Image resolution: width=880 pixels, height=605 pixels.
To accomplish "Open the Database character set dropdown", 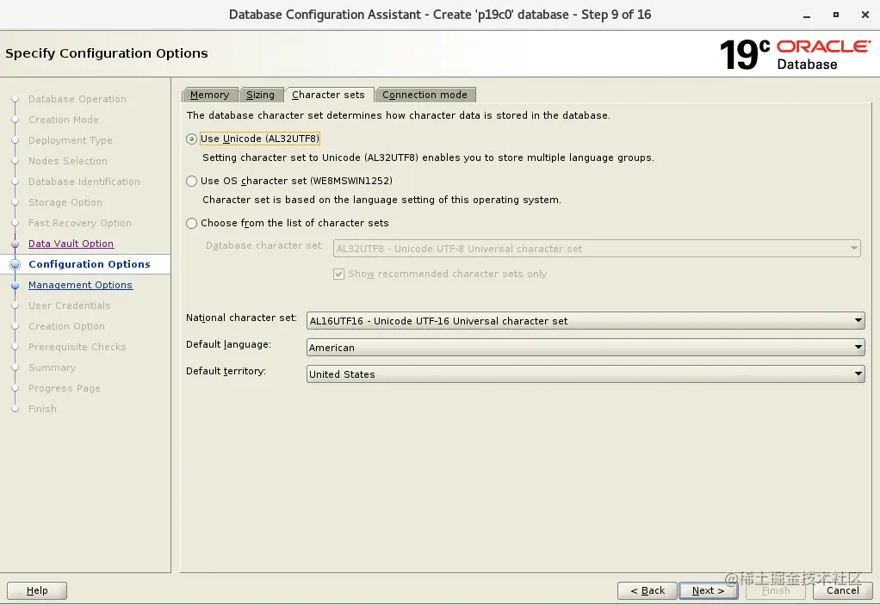I will (597, 249).
